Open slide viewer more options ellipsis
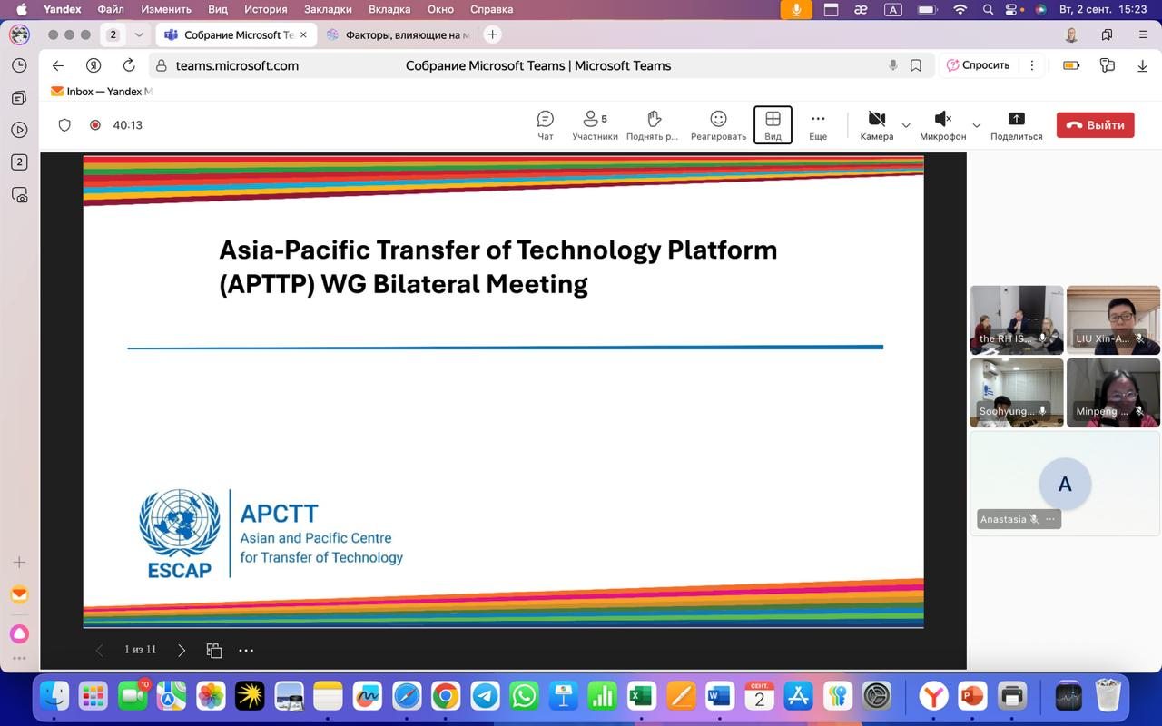 pos(246,651)
